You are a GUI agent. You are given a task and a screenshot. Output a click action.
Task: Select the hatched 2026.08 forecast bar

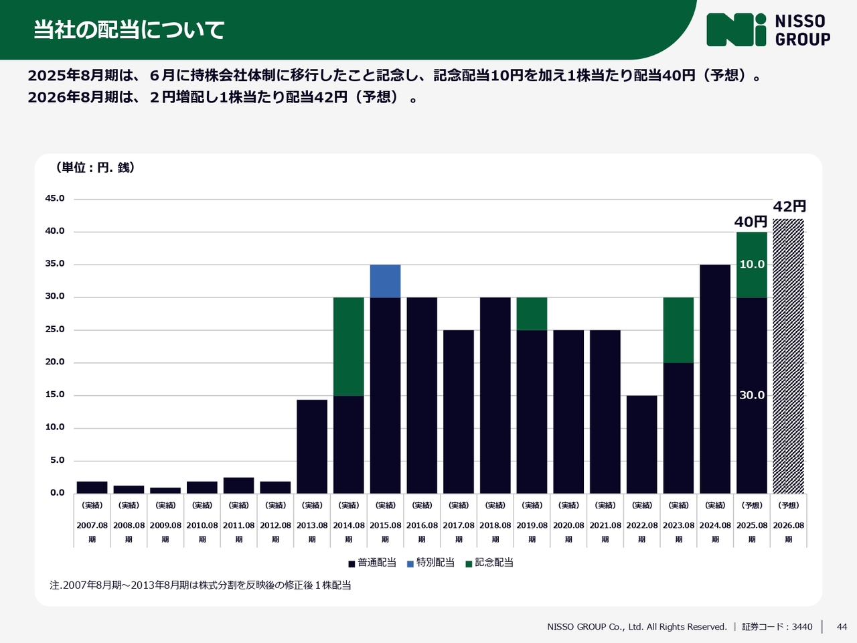[788, 356]
